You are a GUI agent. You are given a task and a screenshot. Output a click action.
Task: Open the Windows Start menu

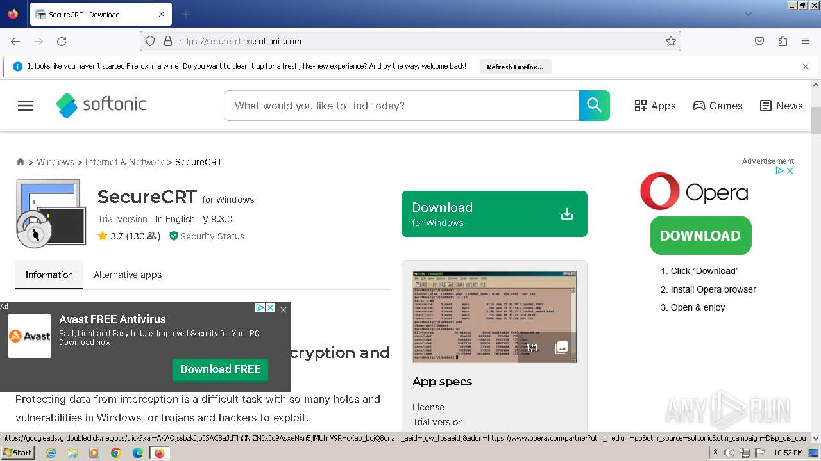[18, 453]
